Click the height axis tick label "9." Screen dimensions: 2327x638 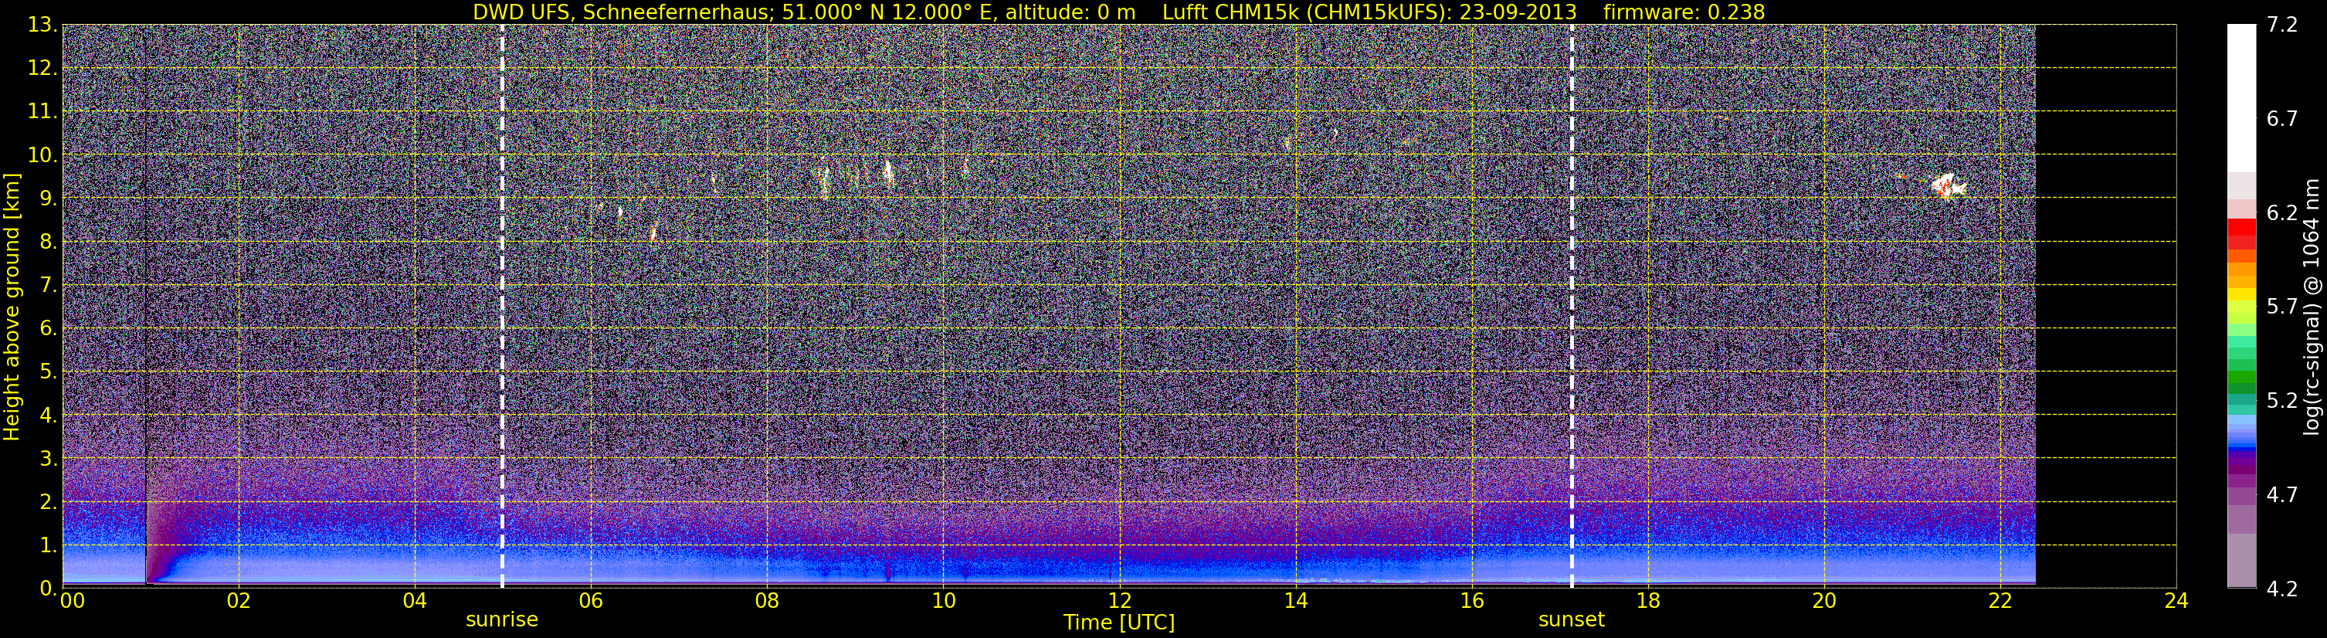[x=49, y=199]
